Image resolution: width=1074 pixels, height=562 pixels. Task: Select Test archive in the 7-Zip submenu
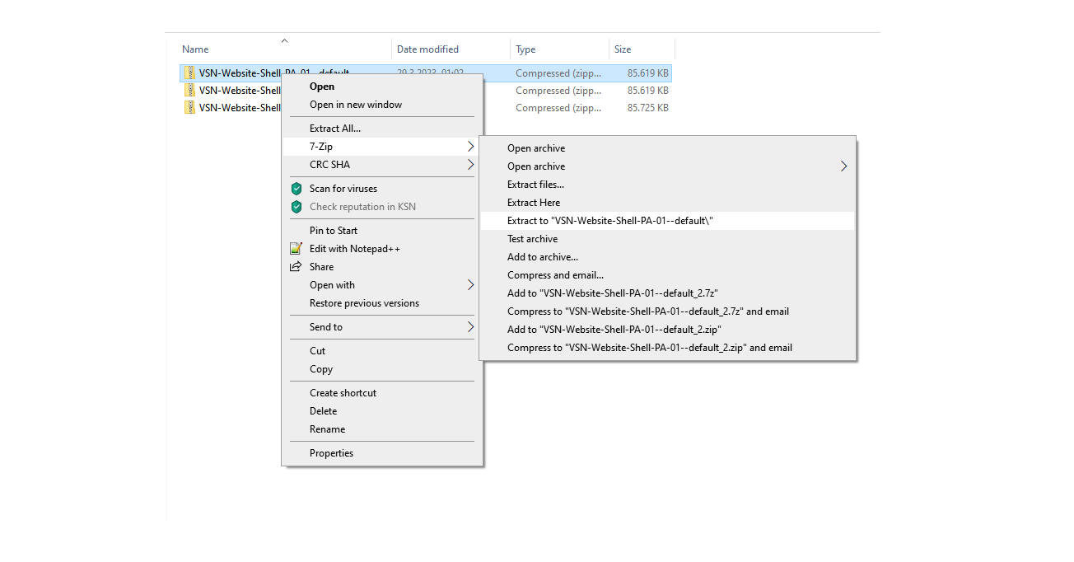coord(532,239)
